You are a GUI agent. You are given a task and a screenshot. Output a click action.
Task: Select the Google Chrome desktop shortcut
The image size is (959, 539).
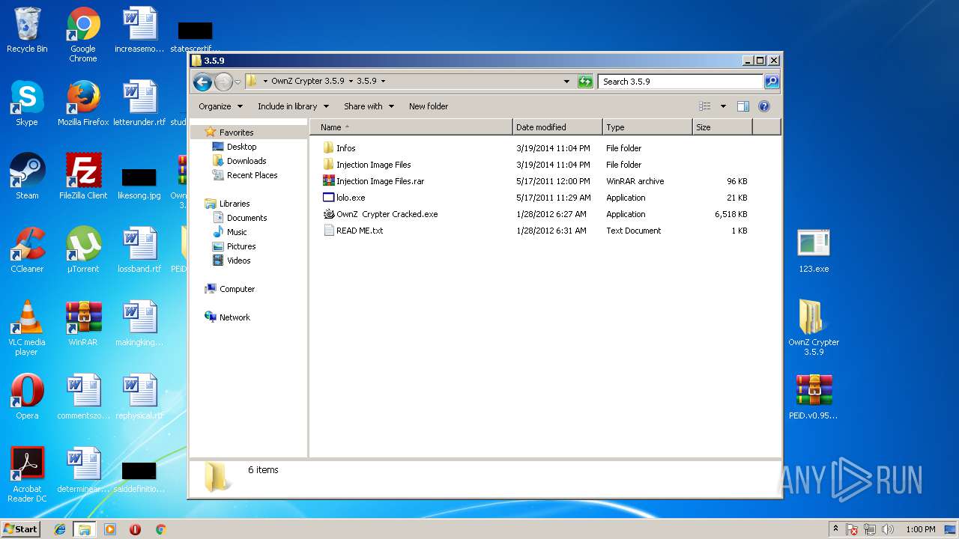83,34
